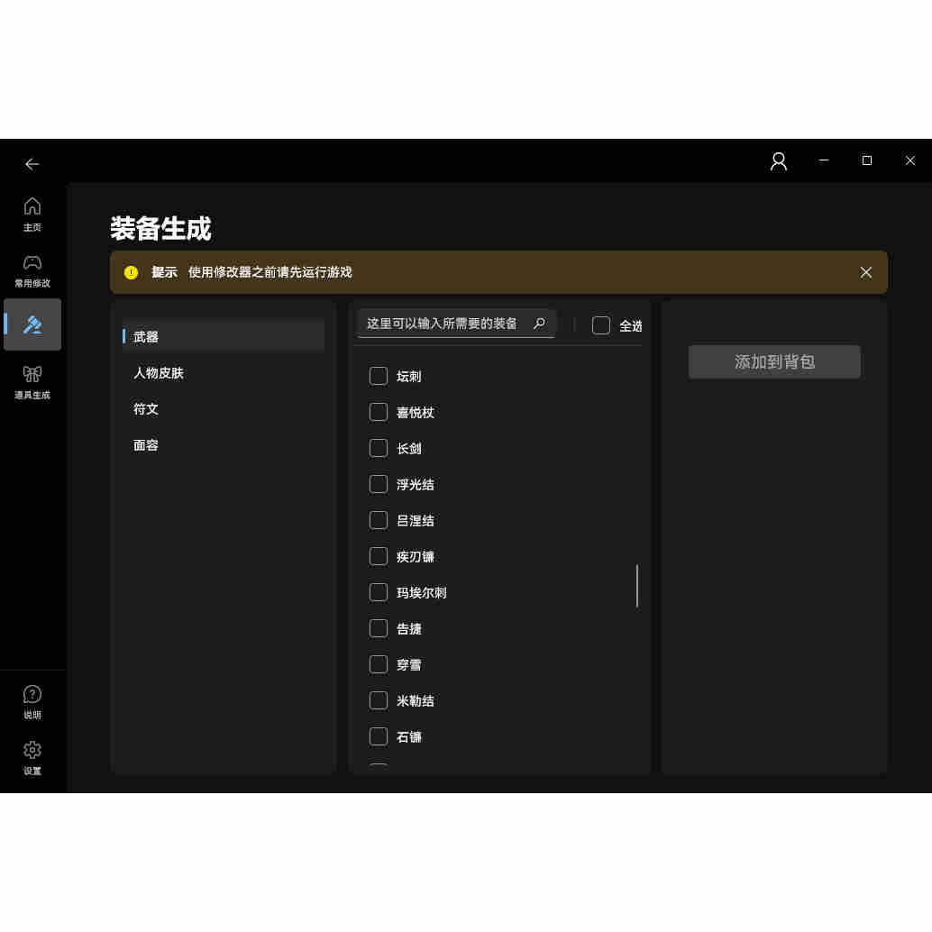
Task: Minimize the window
Action: tap(823, 160)
